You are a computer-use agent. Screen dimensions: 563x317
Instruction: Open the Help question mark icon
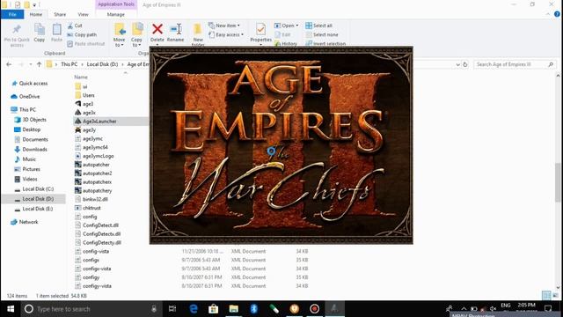[x=557, y=14]
